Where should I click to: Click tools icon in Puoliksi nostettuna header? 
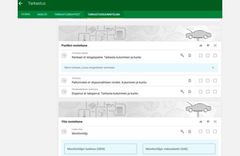click(215, 46)
